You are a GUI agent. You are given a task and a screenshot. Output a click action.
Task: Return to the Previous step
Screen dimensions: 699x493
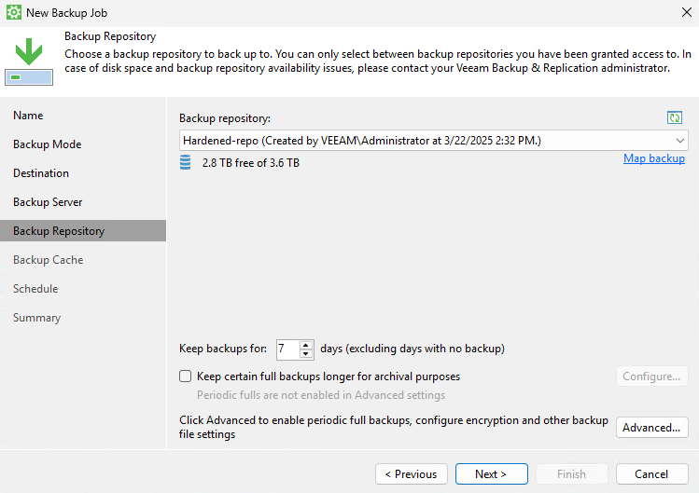click(x=411, y=473)
